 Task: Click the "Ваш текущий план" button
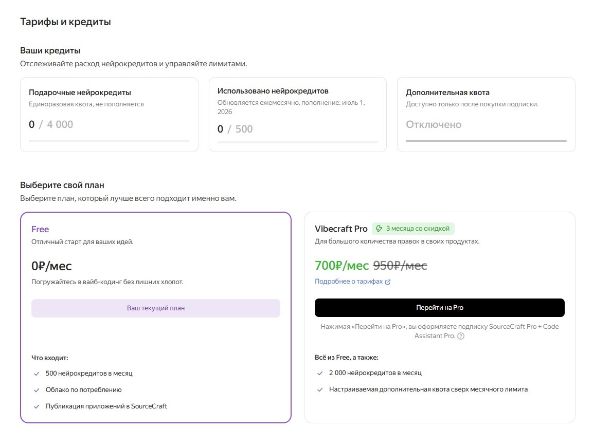pyautogui.click(x=156, y=308)
